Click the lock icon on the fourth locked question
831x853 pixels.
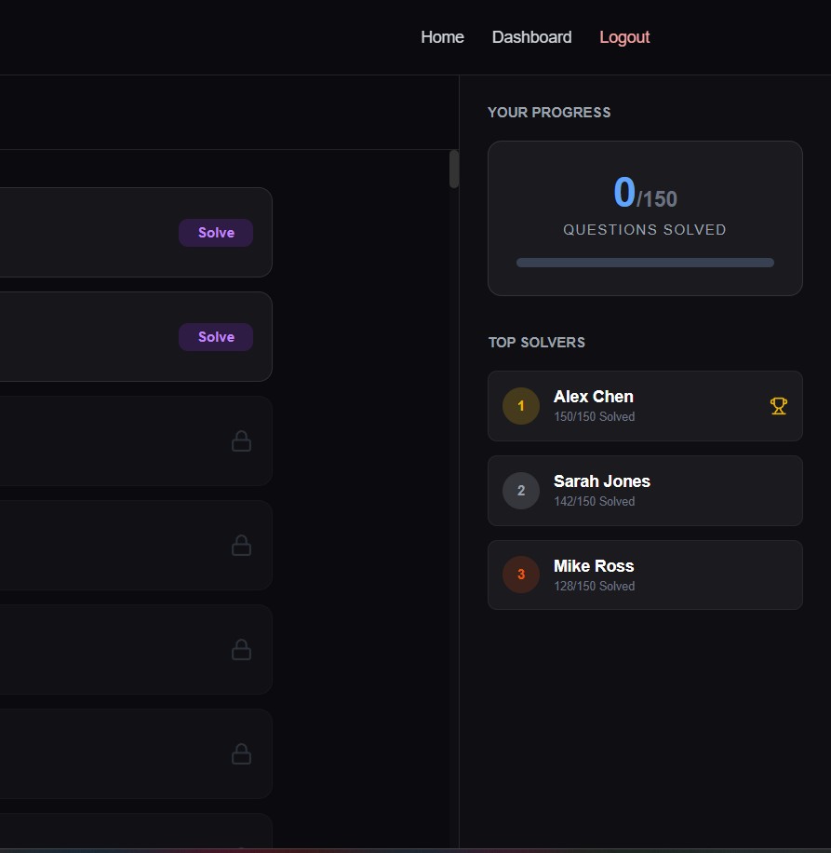(241, 753)
